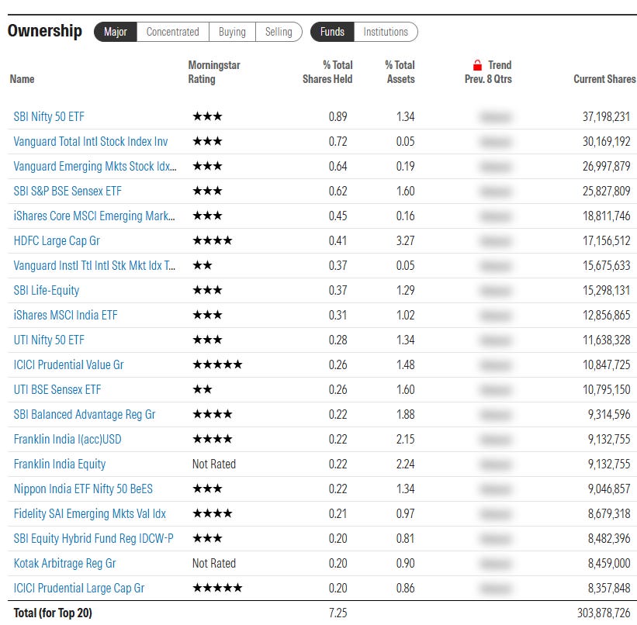Select the Major ownership tab
The width and height of the screenshot is (637, 625).
pos(116,32)
